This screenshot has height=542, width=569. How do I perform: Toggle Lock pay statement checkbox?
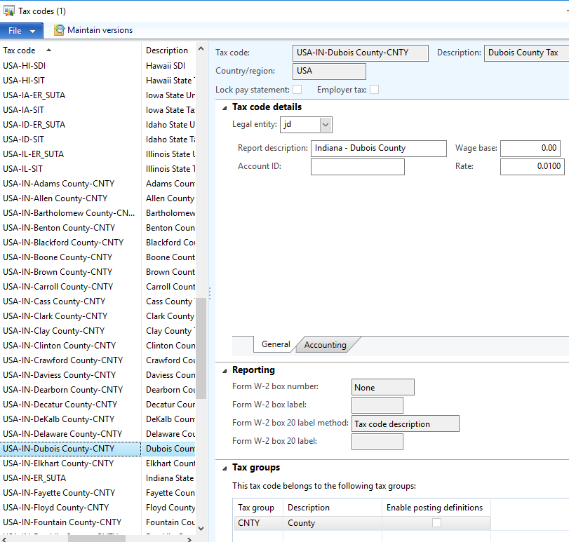click(297, 90)
